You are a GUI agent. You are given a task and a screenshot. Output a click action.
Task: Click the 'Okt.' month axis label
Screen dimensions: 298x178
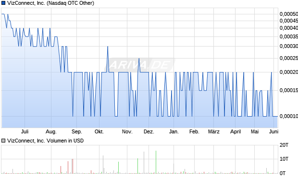(99, 131)
